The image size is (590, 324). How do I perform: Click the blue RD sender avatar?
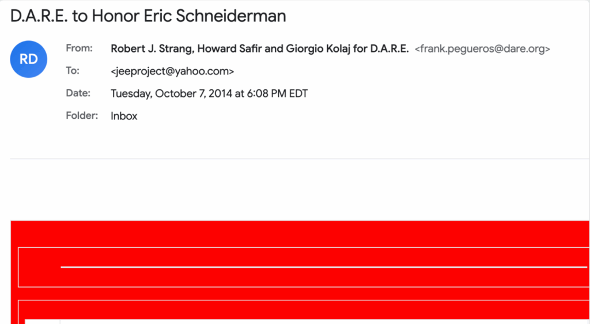pyautogui.click(x=28, y=59)
